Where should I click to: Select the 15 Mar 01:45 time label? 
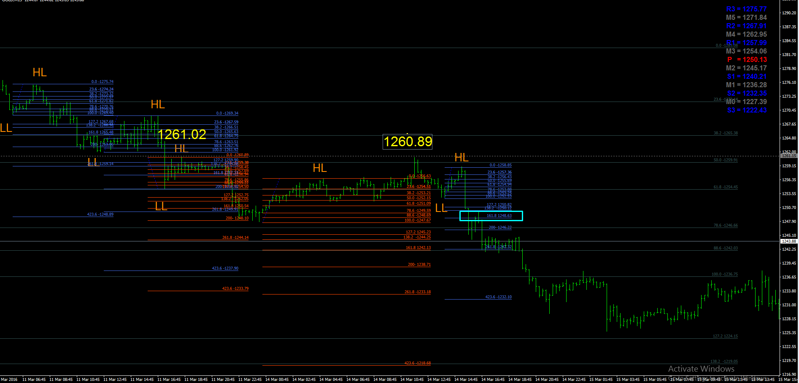[601, 380]
